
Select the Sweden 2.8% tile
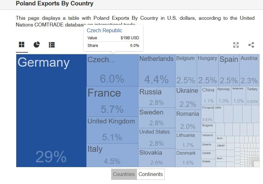pyautogui.click(x=157, y=118)
